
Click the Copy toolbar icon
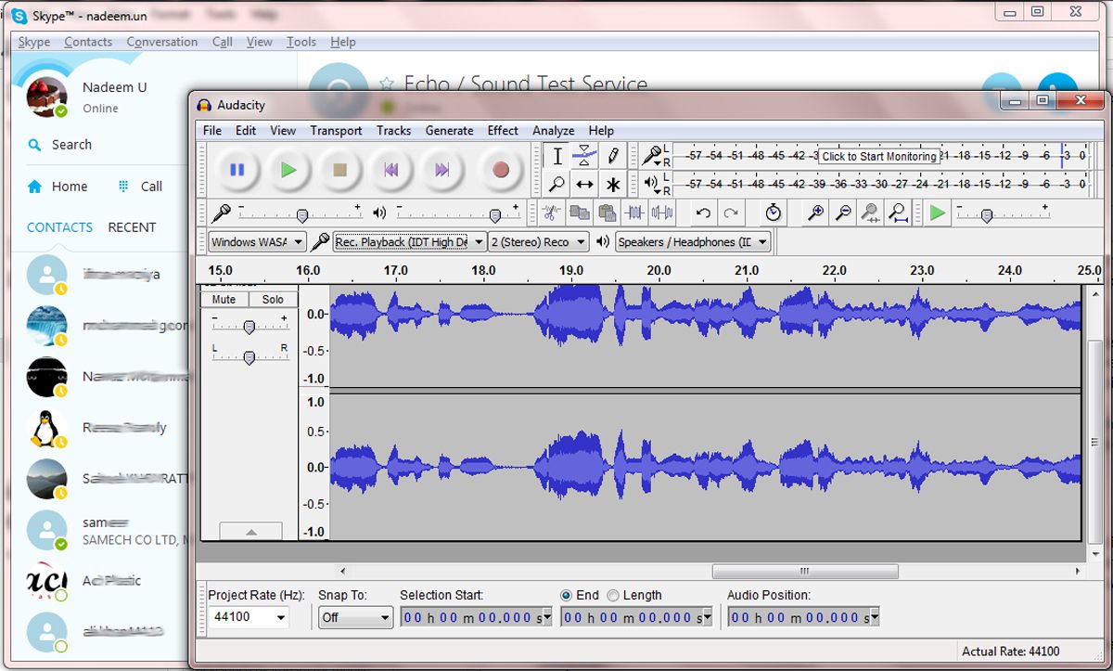click(x=579, y=213)
